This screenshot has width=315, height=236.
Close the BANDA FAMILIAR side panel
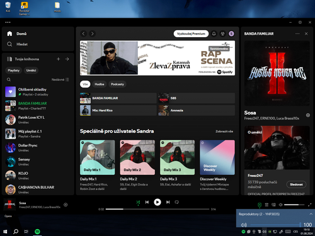click(x=306, y=33)
